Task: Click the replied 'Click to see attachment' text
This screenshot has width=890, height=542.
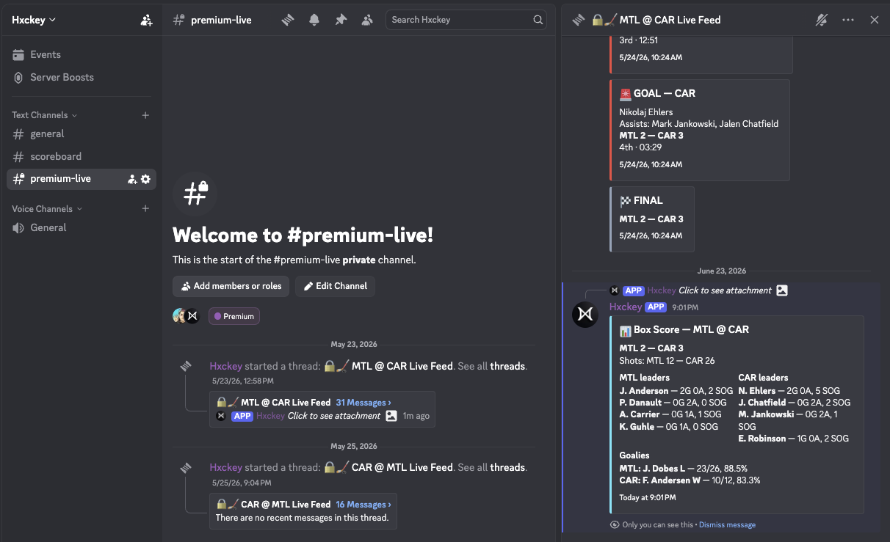Action: pyautogui.click(x=725, y=290)
